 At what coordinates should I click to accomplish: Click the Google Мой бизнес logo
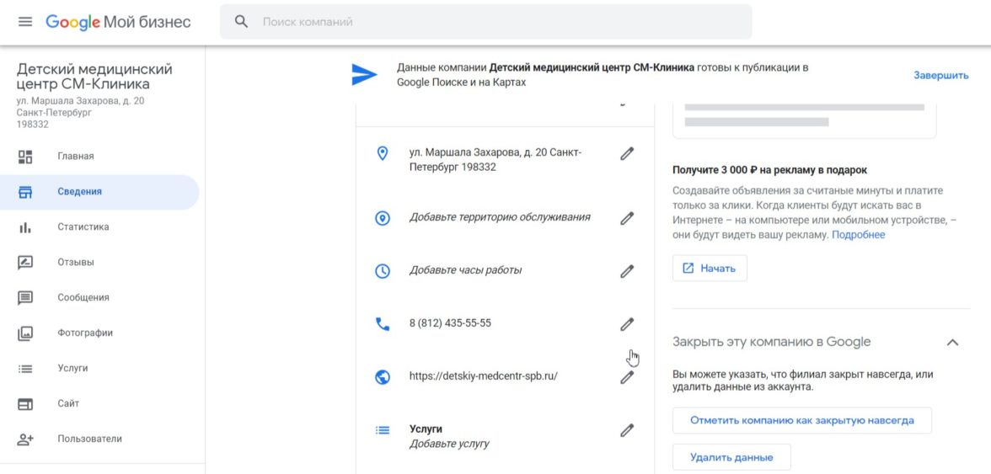[118, 22]
